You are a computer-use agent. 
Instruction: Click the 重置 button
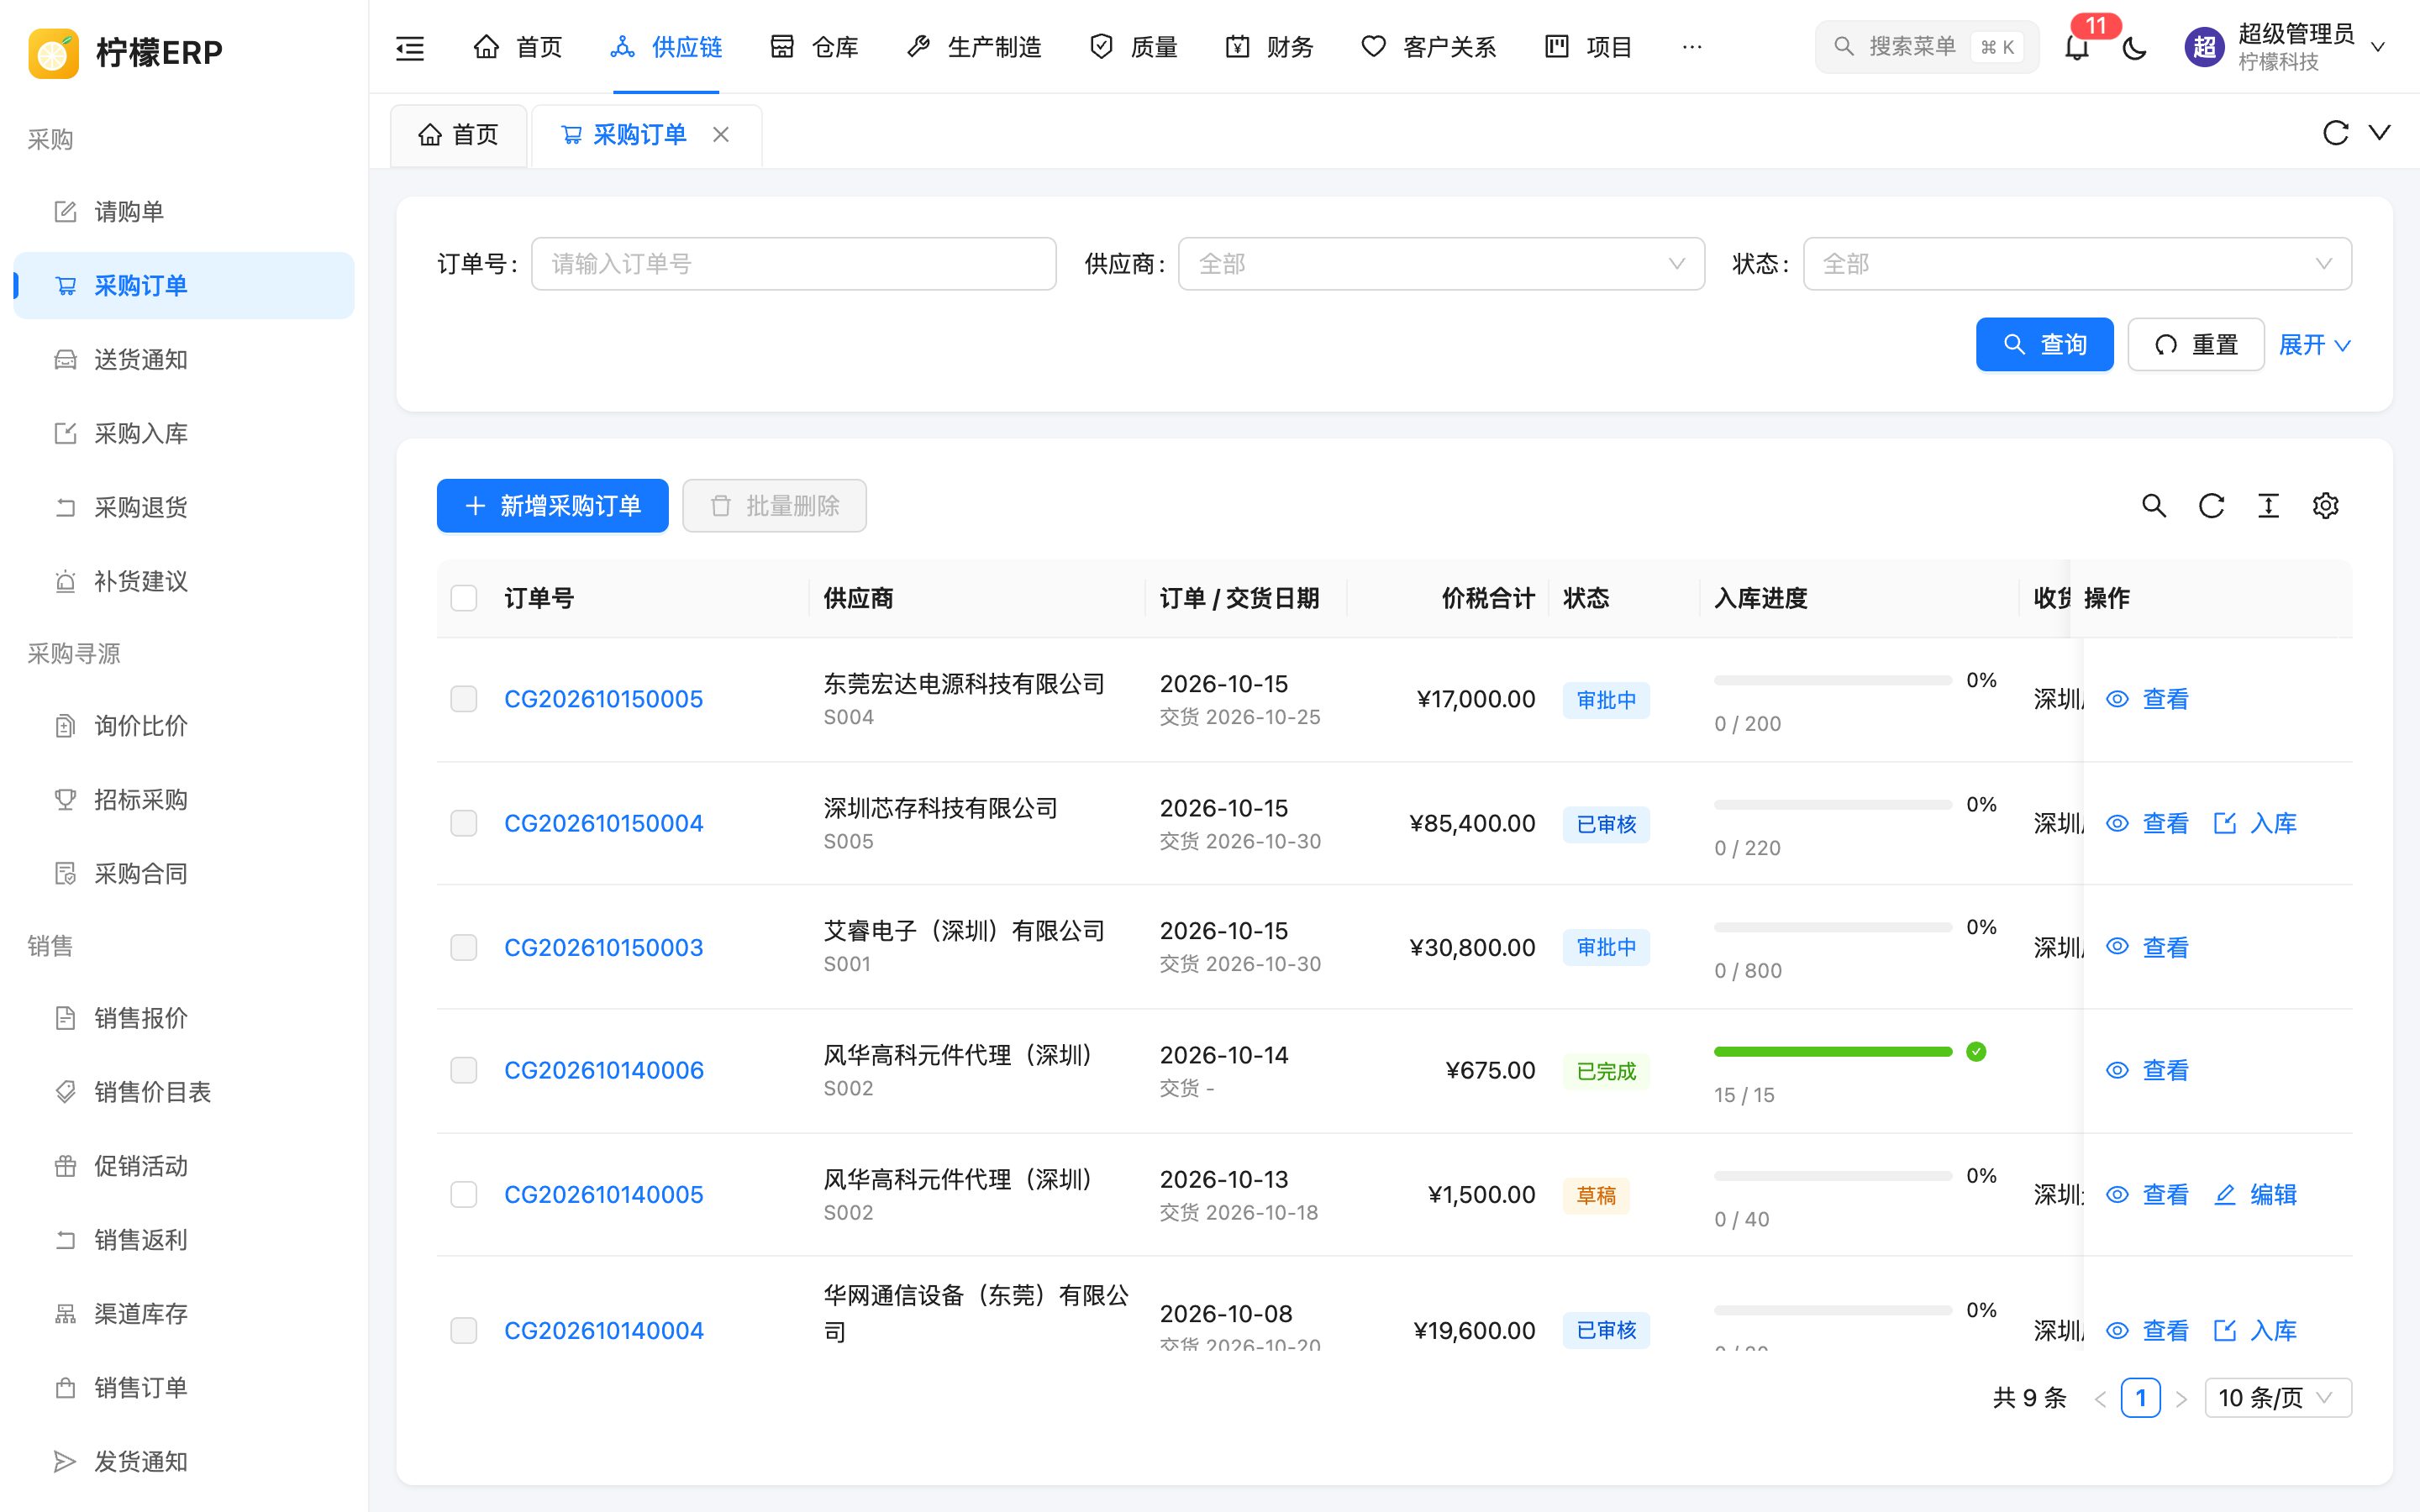pos(2196,345)
